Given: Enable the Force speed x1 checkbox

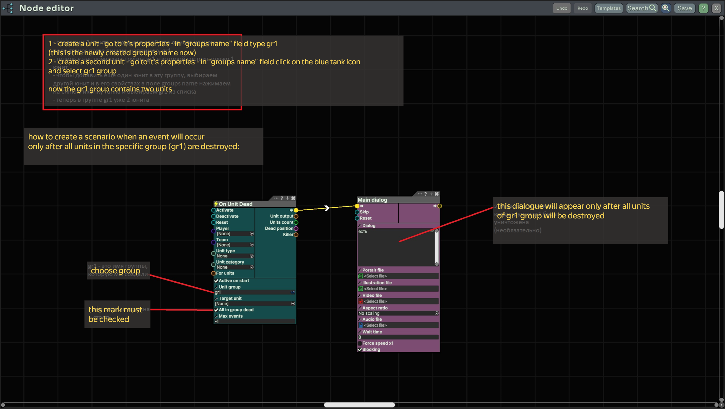Looking at the screenshot, I should 360,343.
